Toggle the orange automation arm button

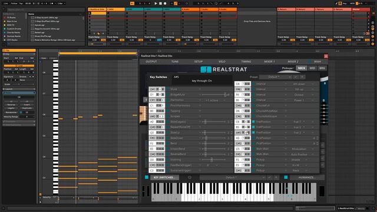tap(176, 4)
